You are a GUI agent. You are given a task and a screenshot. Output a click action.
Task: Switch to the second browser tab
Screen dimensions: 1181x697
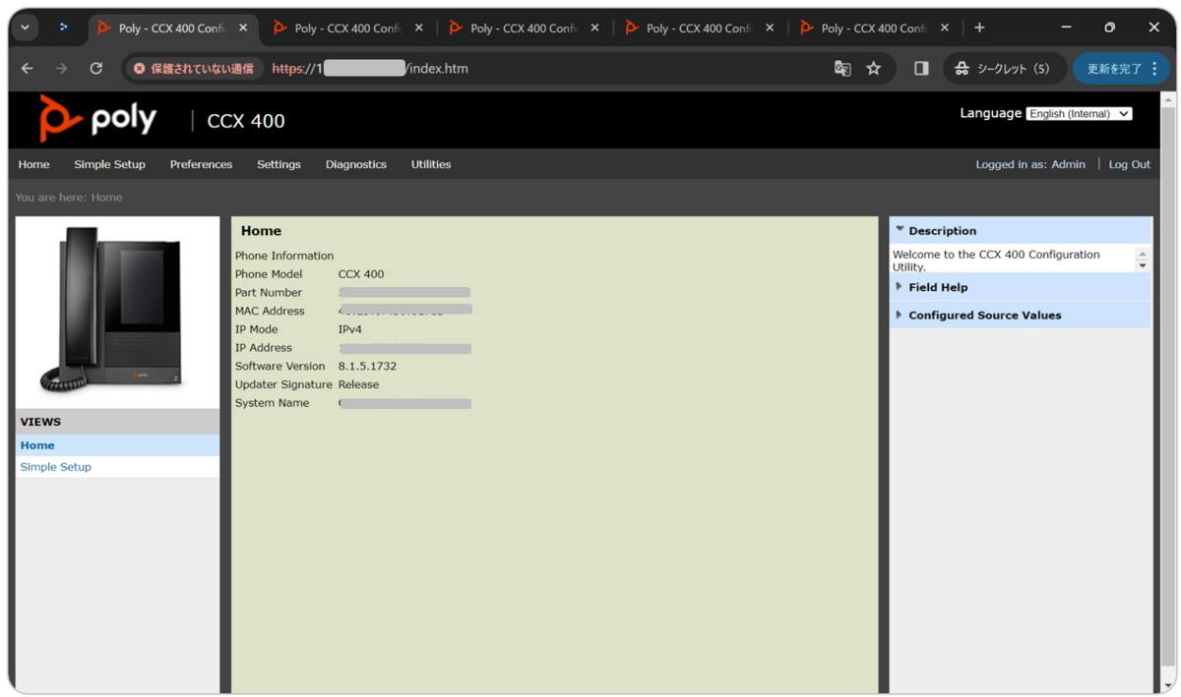click(349, 29)
